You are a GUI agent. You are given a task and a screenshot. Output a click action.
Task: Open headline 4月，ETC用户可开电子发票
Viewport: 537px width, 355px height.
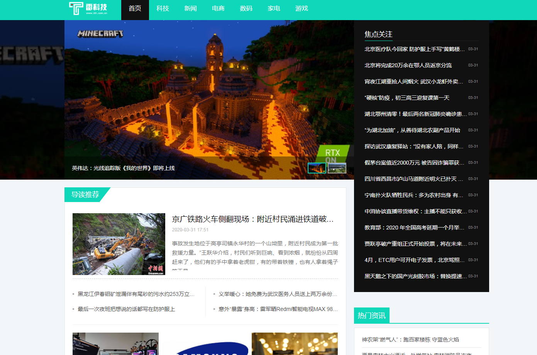tap(415, 260)
